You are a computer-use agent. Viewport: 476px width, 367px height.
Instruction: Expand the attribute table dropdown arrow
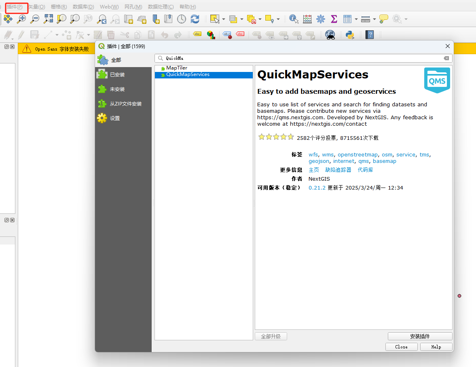click(356, 19)
